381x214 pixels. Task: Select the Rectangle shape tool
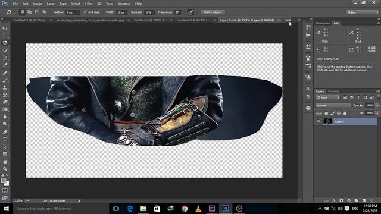tap(5, 154)
